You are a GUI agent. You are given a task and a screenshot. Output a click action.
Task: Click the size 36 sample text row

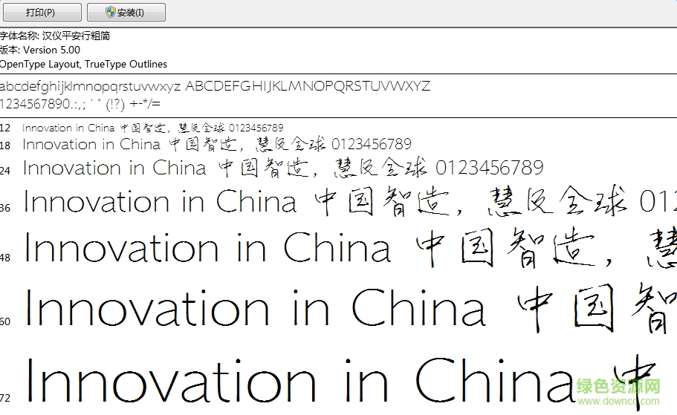pyautogui.click(x=350, y=201)
